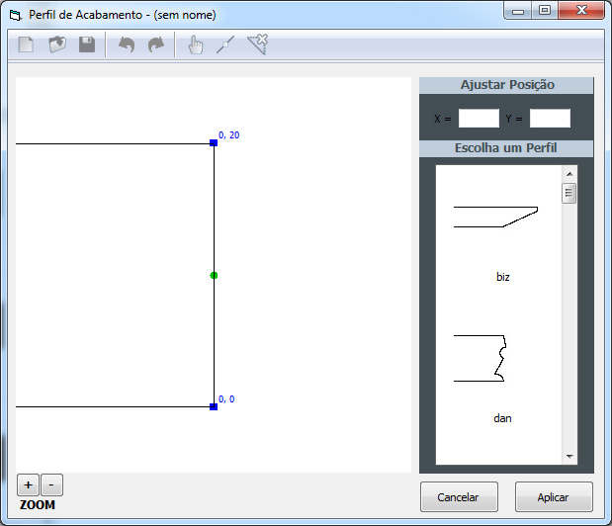The image size is (612, 526).
Task: Click the 'dan' profile label
Action: [x=502, y=418]
